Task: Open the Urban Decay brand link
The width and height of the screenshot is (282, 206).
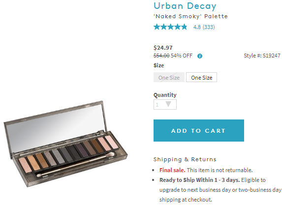Action: click(185, 6)
